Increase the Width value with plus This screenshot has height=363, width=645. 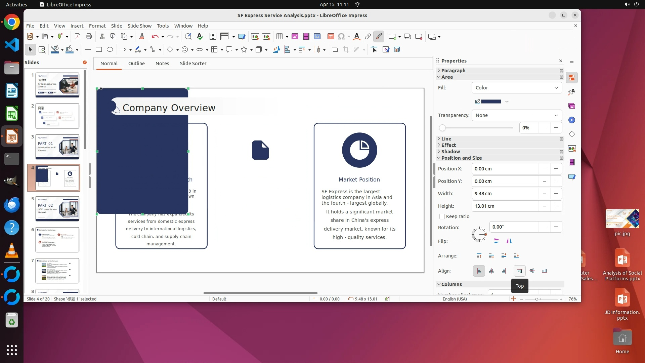(556, 194)
